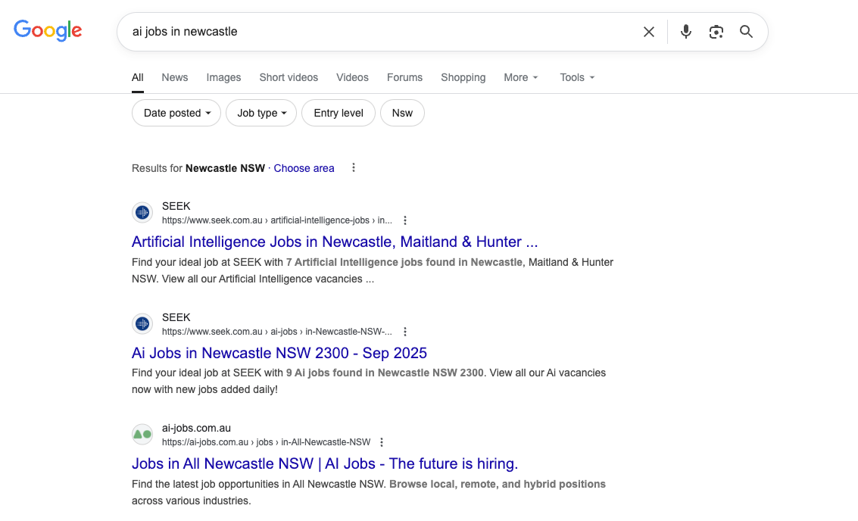The width and height of the screenshot is (858, 521).
Task: Click SEEK favicon of the Sep 2025 result
Action: [x=142, y=324]
